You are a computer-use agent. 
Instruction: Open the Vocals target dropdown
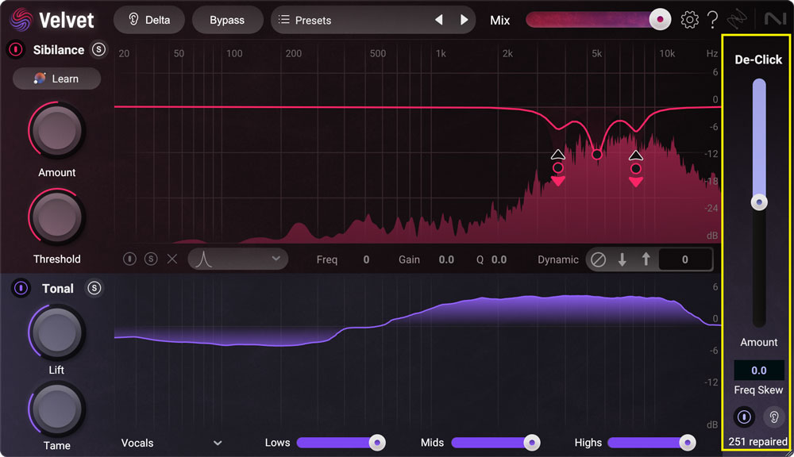click(x=172, y=443)
